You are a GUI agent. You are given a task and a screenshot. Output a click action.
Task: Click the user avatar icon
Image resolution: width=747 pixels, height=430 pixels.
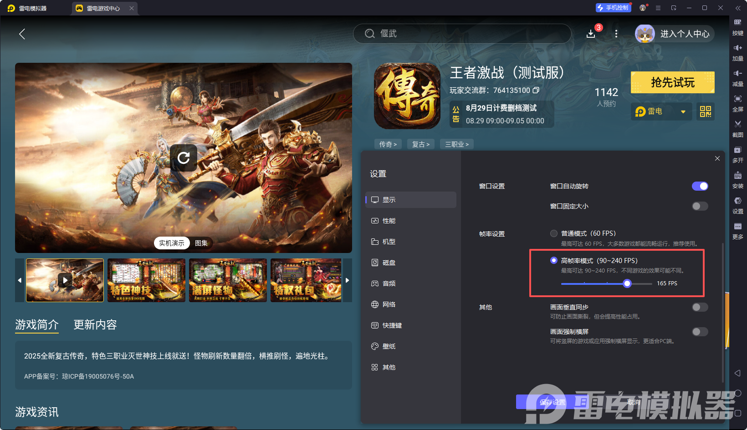(645, 34)
